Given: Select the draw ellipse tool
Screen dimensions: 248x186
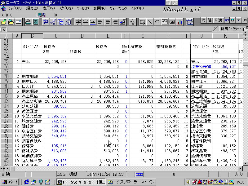Looking at the screenshot, I should 157,22.
